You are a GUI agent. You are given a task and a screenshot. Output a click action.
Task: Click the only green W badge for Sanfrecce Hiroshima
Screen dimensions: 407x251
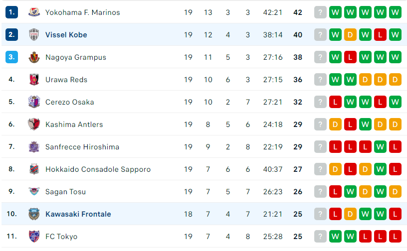(380, 147)
